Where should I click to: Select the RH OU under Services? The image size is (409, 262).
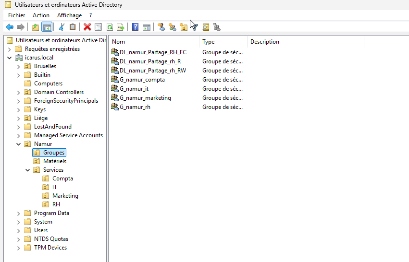pos(56,204)
